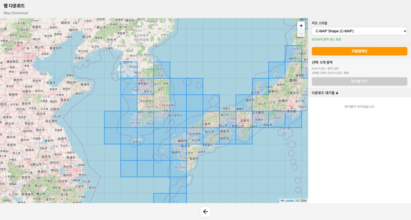411x220 pixels.
Task: Zoom in on the map
Action: [x=301, y=26]
